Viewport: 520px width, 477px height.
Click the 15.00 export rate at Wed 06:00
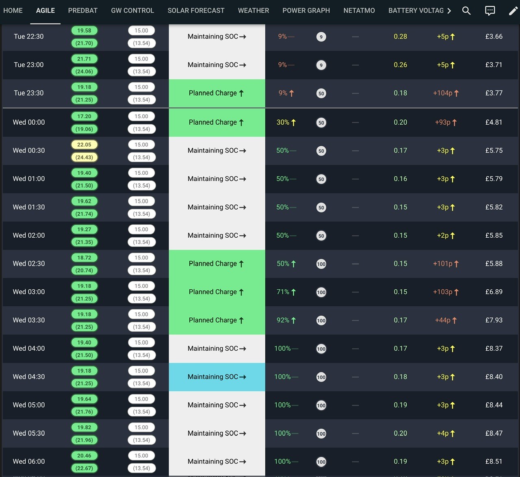(x=141, y=455)
